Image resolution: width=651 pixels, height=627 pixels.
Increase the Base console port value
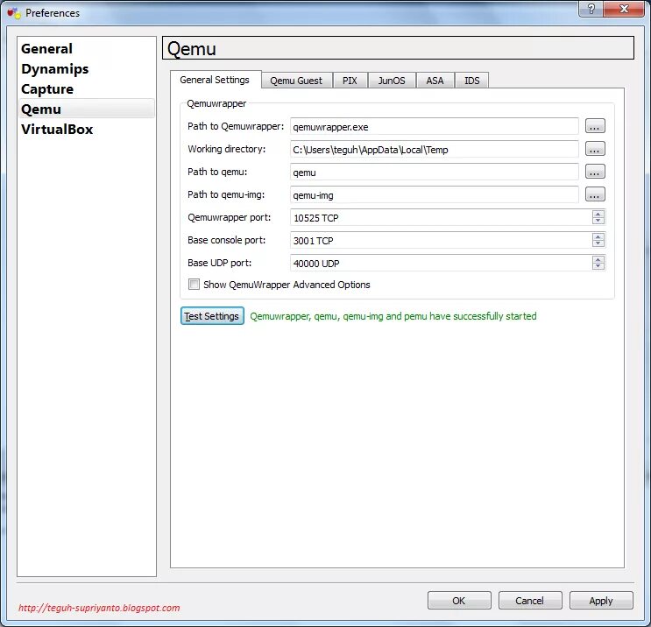(x=598, y=236)
